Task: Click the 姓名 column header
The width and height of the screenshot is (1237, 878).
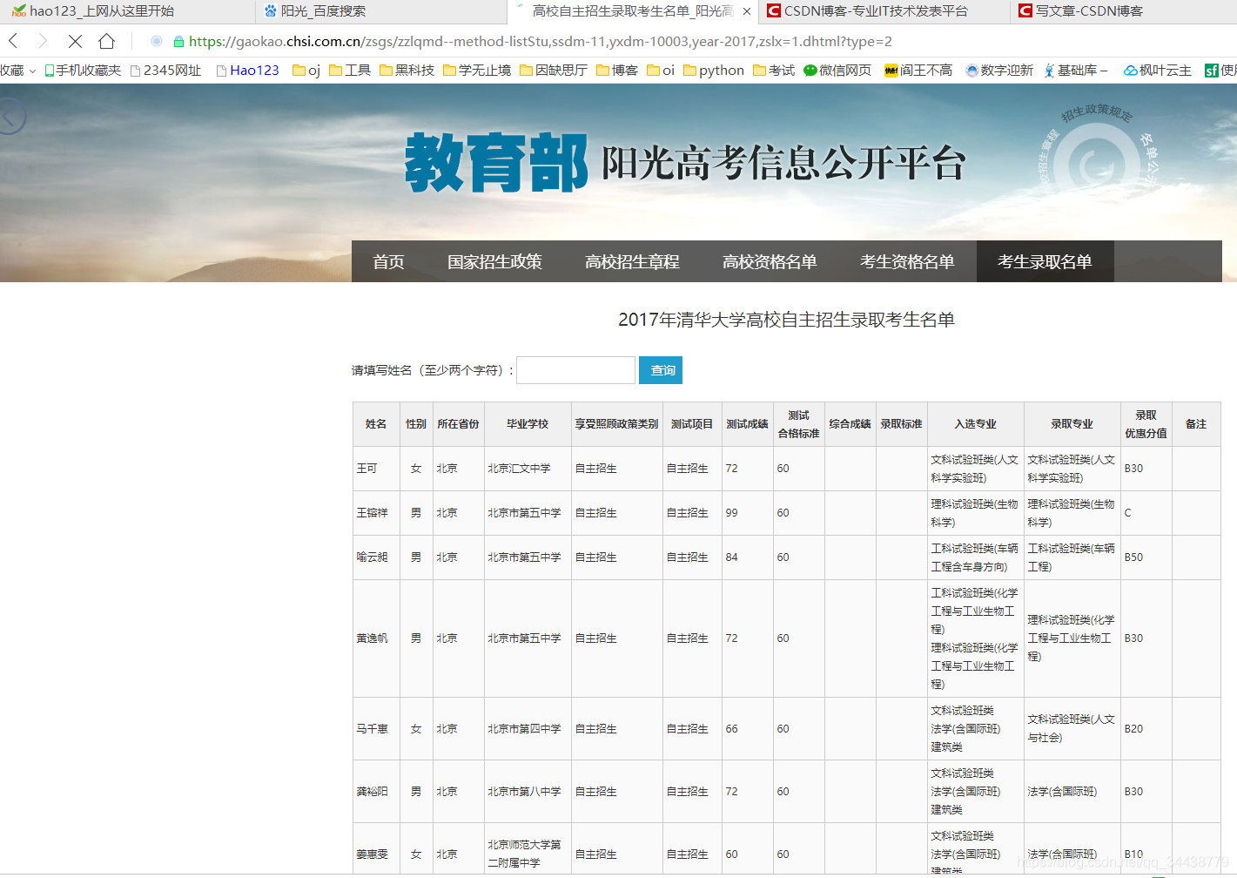Action: click(x=376, y=424)
